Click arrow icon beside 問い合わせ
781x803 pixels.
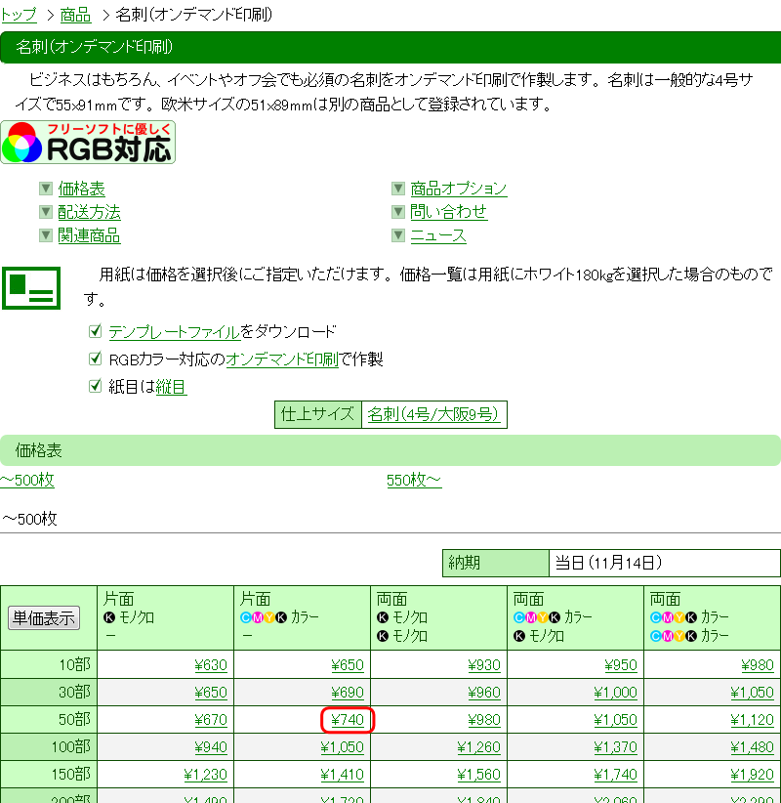pyautogui.click(x=397, y=212)
